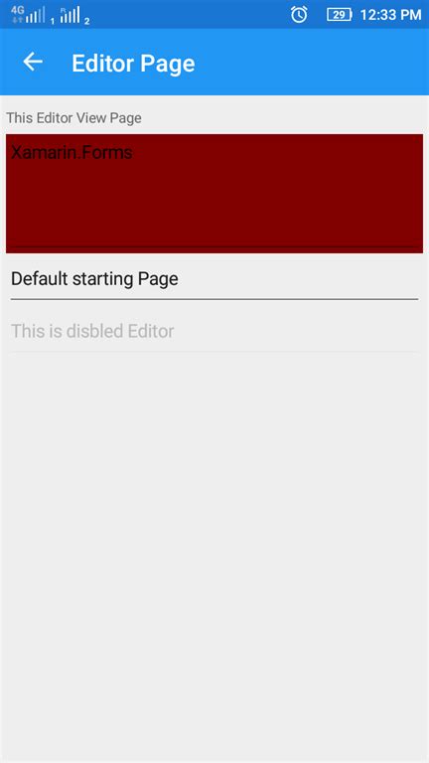The height and width of the screenshot is (763, 429).
Task: Tap the roaming R indicator above SIM 2
Action: click(64, 9)
